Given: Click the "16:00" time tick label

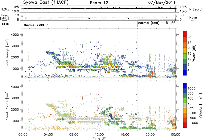Looking at the screenshot, I should click(125, 135).
